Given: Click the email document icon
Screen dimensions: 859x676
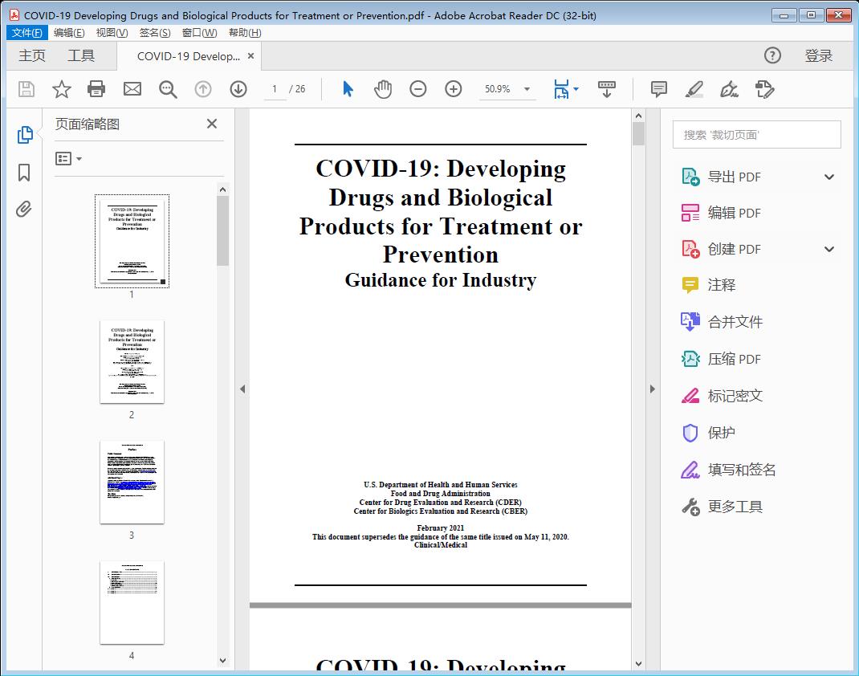Looking at the screenshot, I should (x=132, y=89).
